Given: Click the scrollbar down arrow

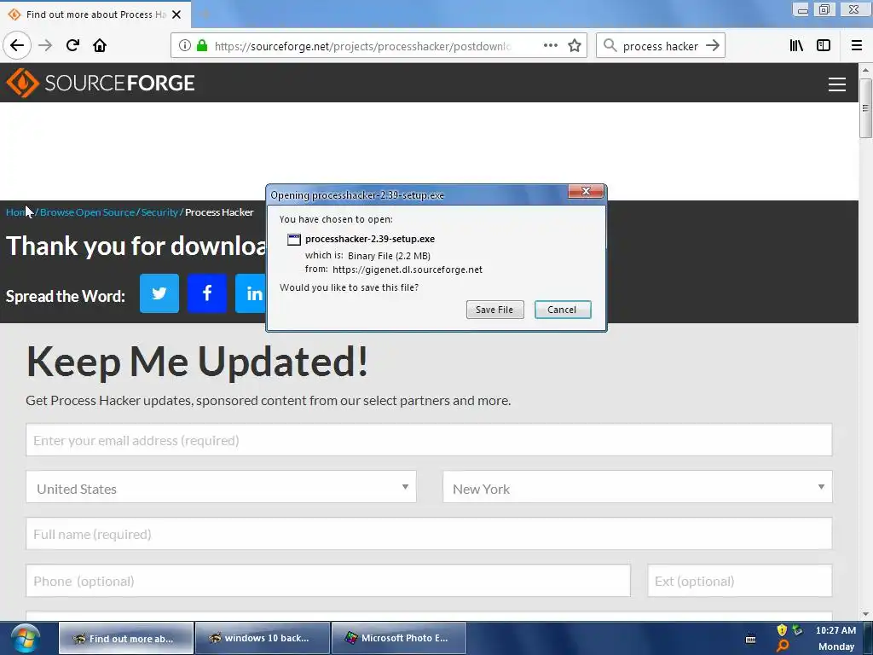Looking at the screenshot, I should point(865,614).
